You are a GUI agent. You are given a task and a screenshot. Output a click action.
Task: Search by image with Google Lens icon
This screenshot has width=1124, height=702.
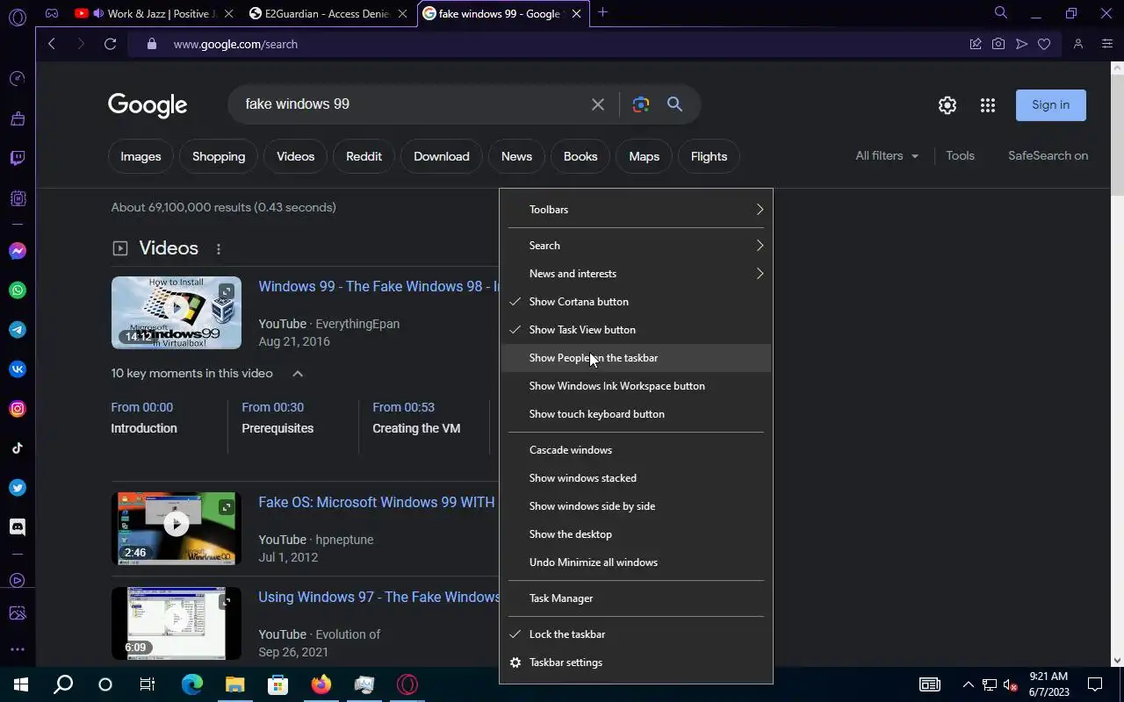(641, 104)
